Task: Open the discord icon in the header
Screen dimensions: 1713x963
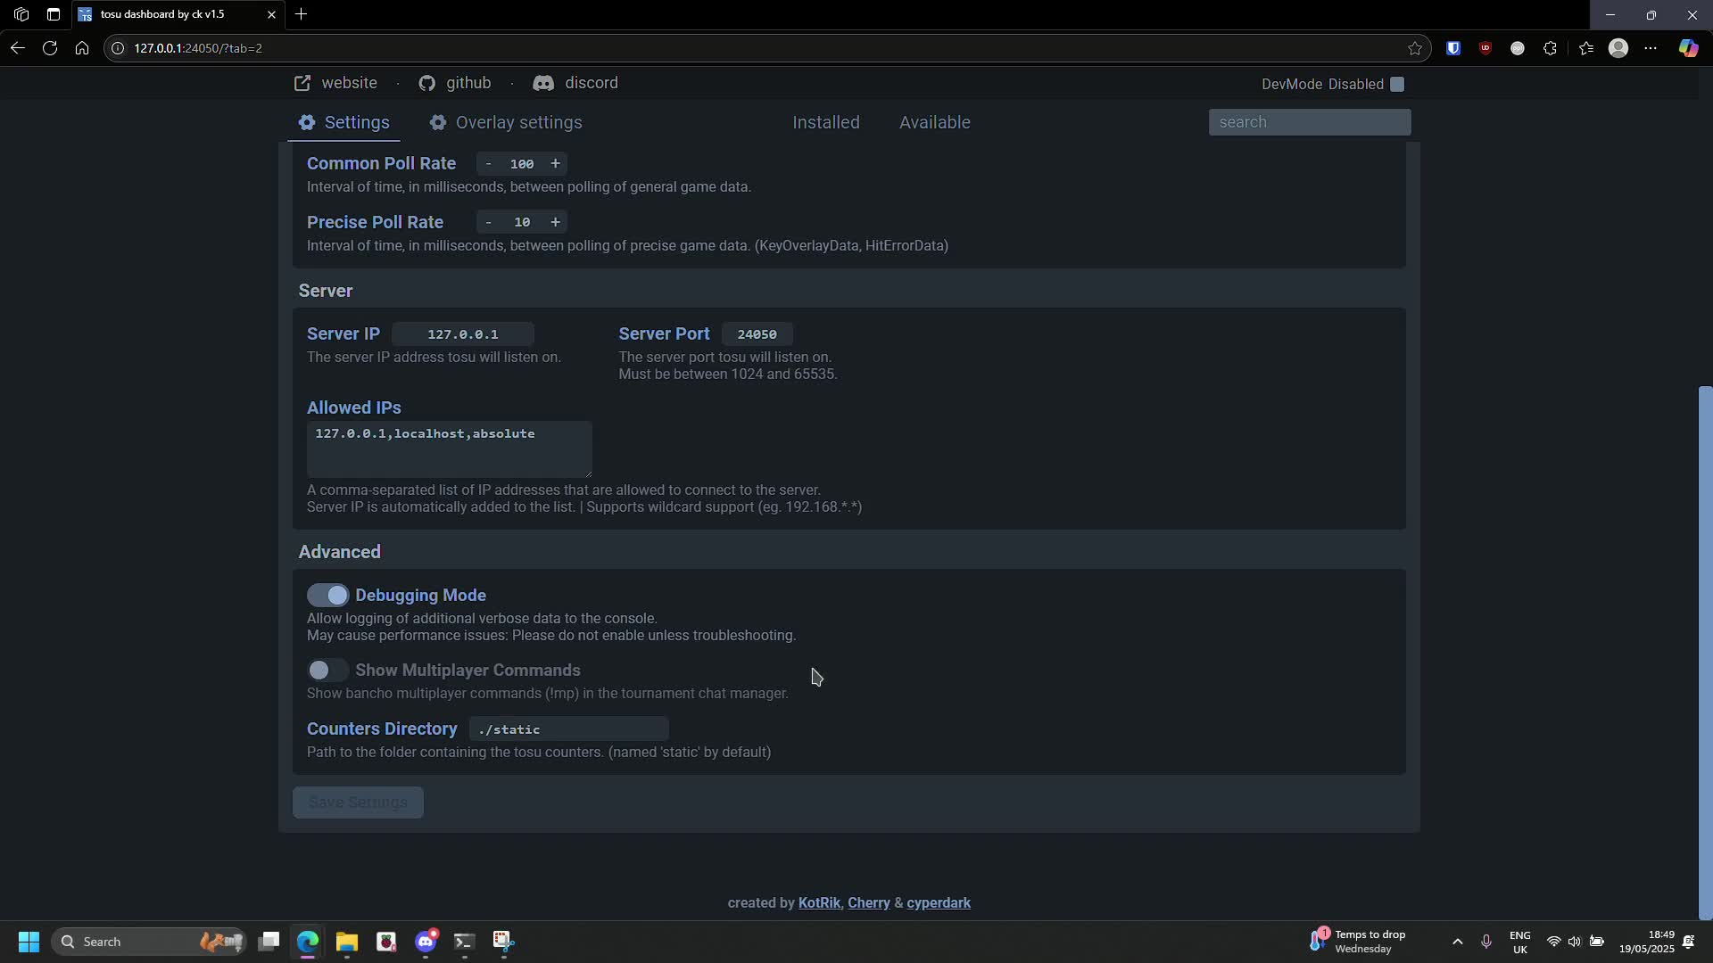Action: [544, 83]
